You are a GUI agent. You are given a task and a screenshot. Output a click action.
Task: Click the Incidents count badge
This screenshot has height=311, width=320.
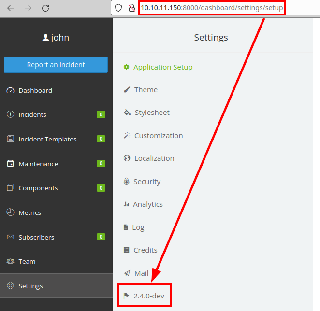tap(101, 114)
